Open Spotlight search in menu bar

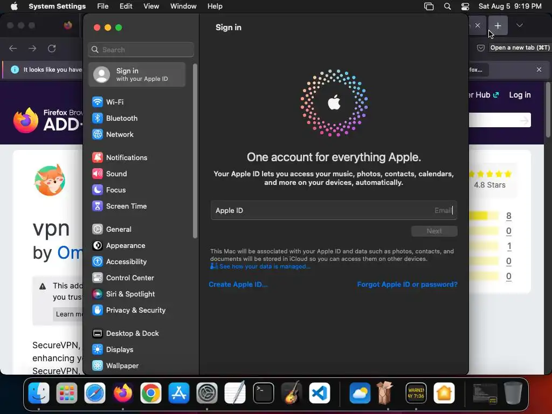tap(447, 6)
